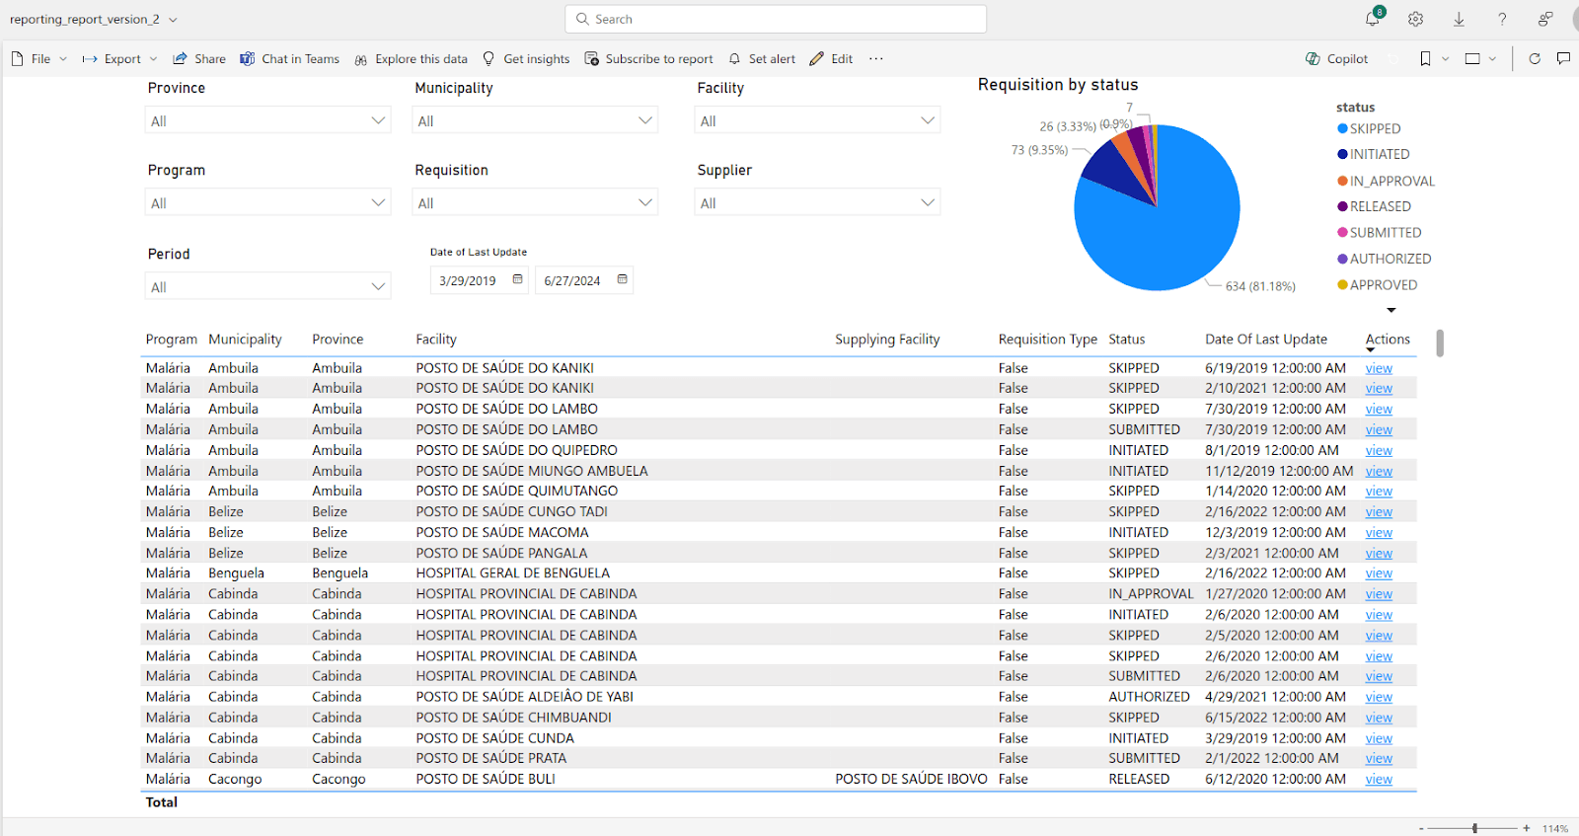Sort by Actions column header
The image size is (1579, 836).
(x=1388, y=339)
